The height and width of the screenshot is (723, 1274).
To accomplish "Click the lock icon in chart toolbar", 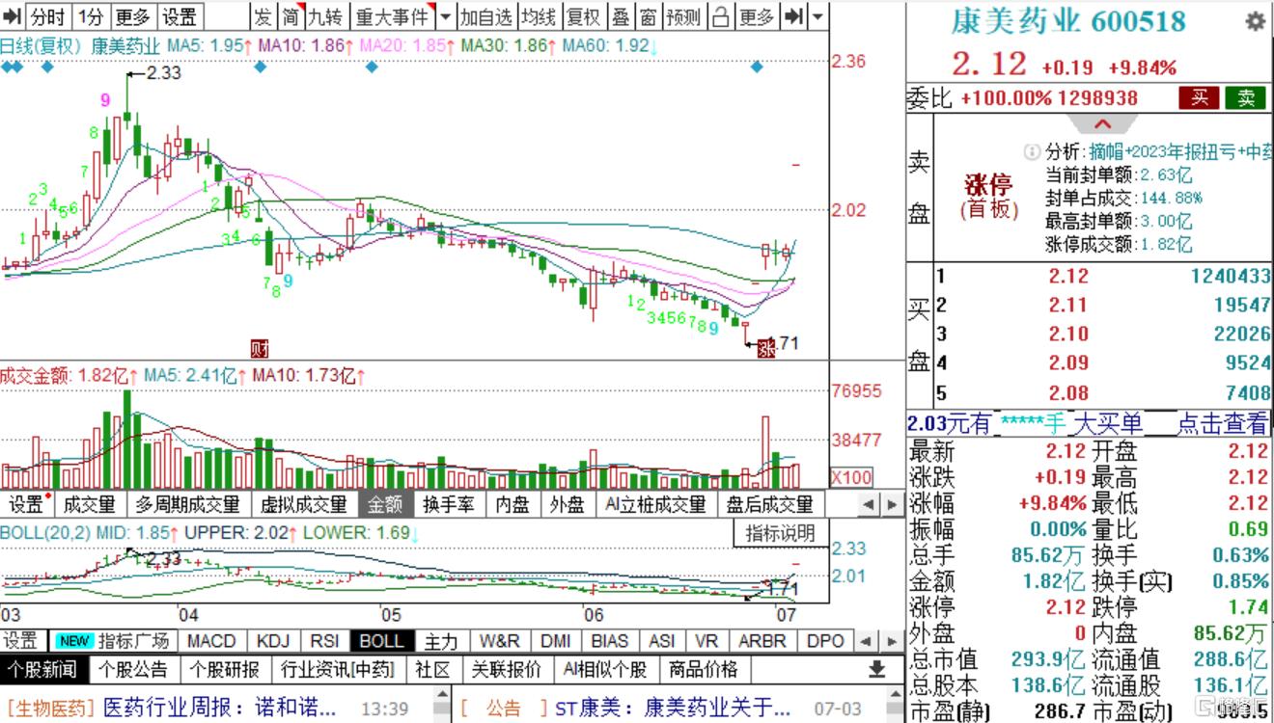I will pyautogui.click(x=720, y=15).
